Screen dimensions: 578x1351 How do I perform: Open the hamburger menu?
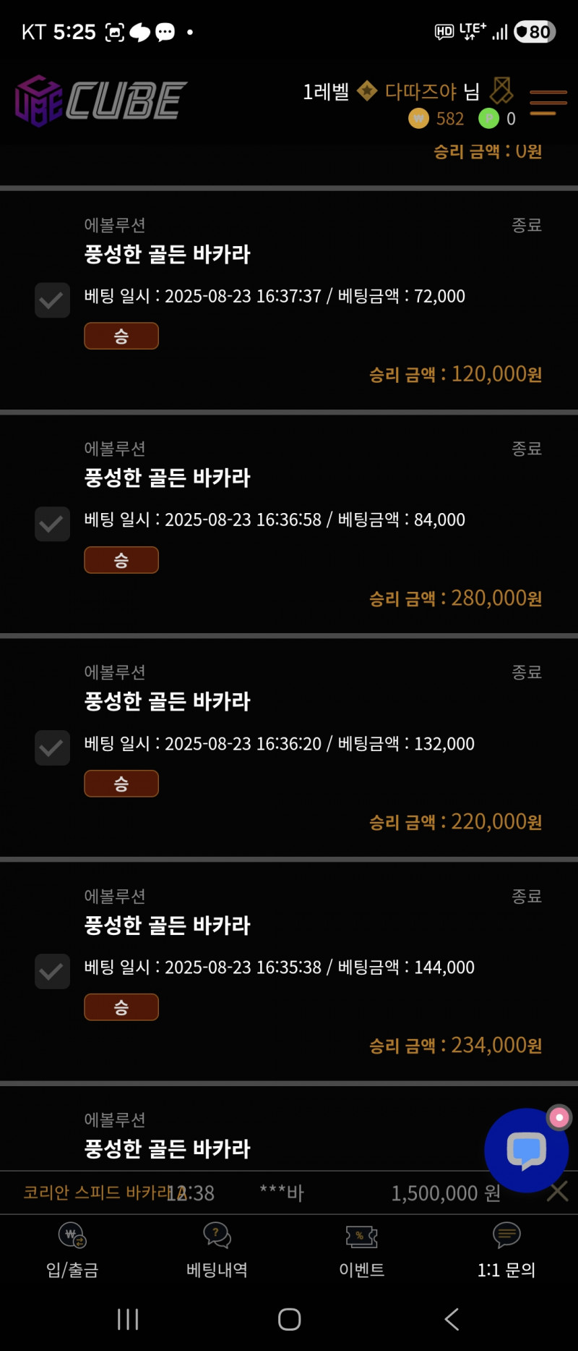pyautogui.click(x=548, y=102)
